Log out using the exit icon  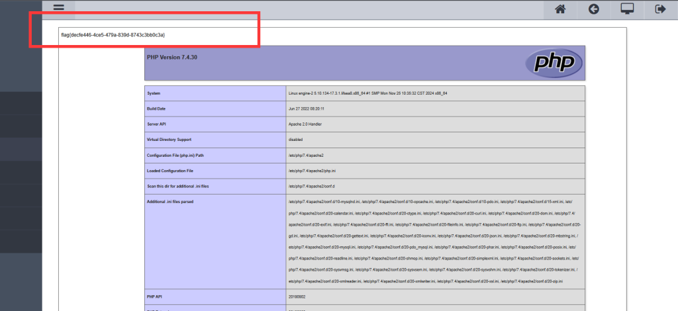coord(660,9)
